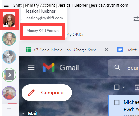Screen dimensions: 139x116
Task: Switch to the Ticket document tab
Action: [x=128, y=50]
